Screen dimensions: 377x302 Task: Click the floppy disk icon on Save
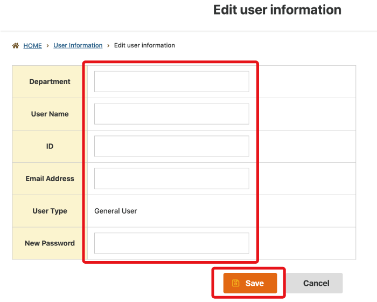(x=236, y=283)
